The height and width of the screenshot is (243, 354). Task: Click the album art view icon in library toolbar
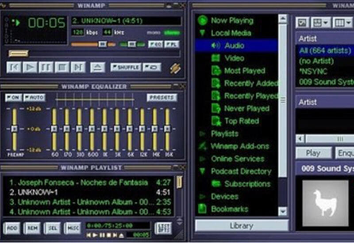coord(303,23)
